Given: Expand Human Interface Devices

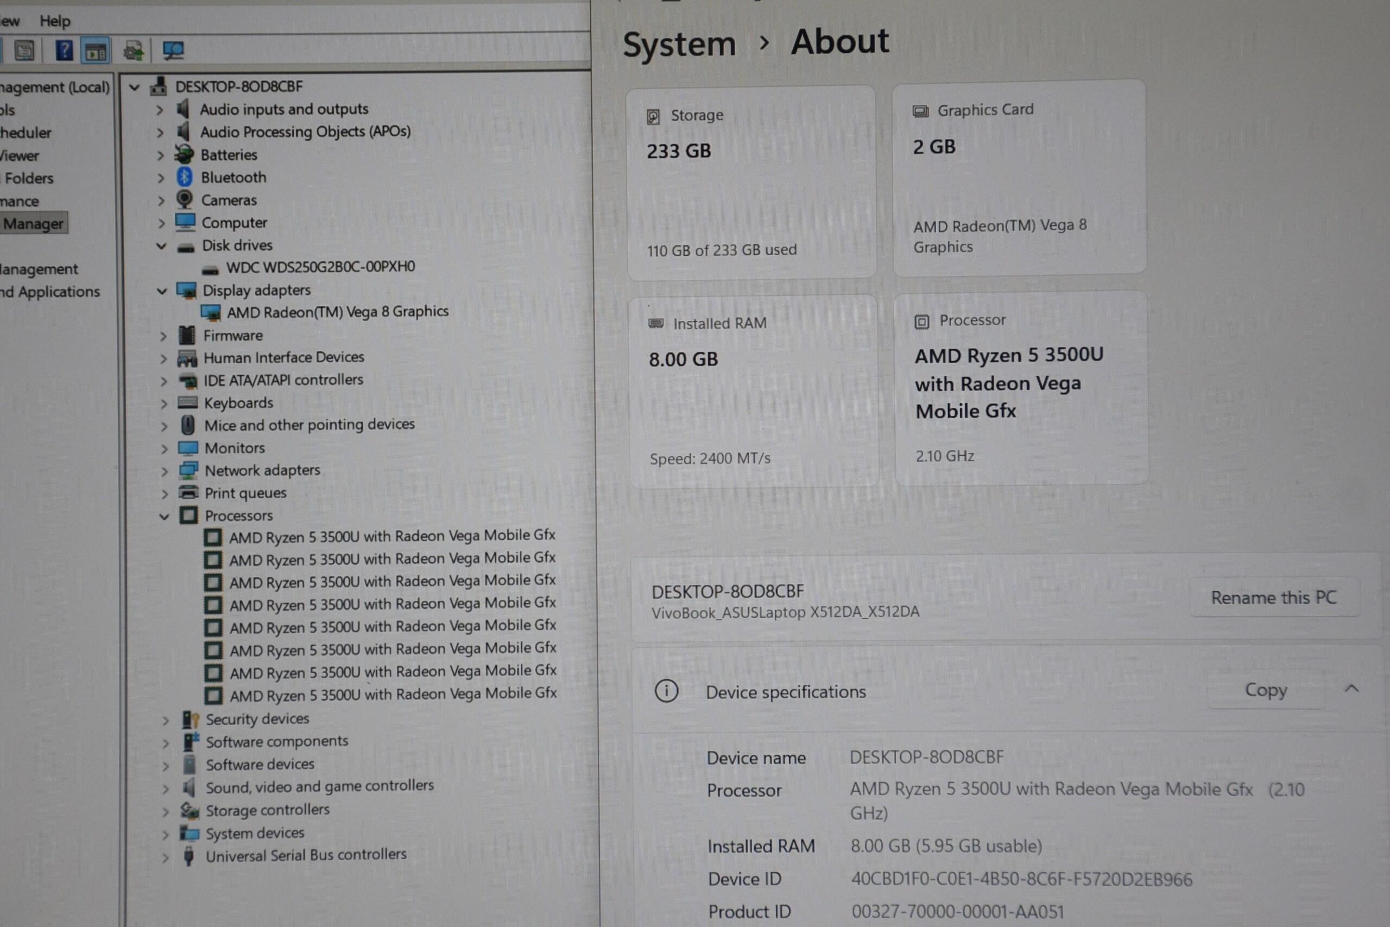Looking at the screenshot, I should coord(163,359).
